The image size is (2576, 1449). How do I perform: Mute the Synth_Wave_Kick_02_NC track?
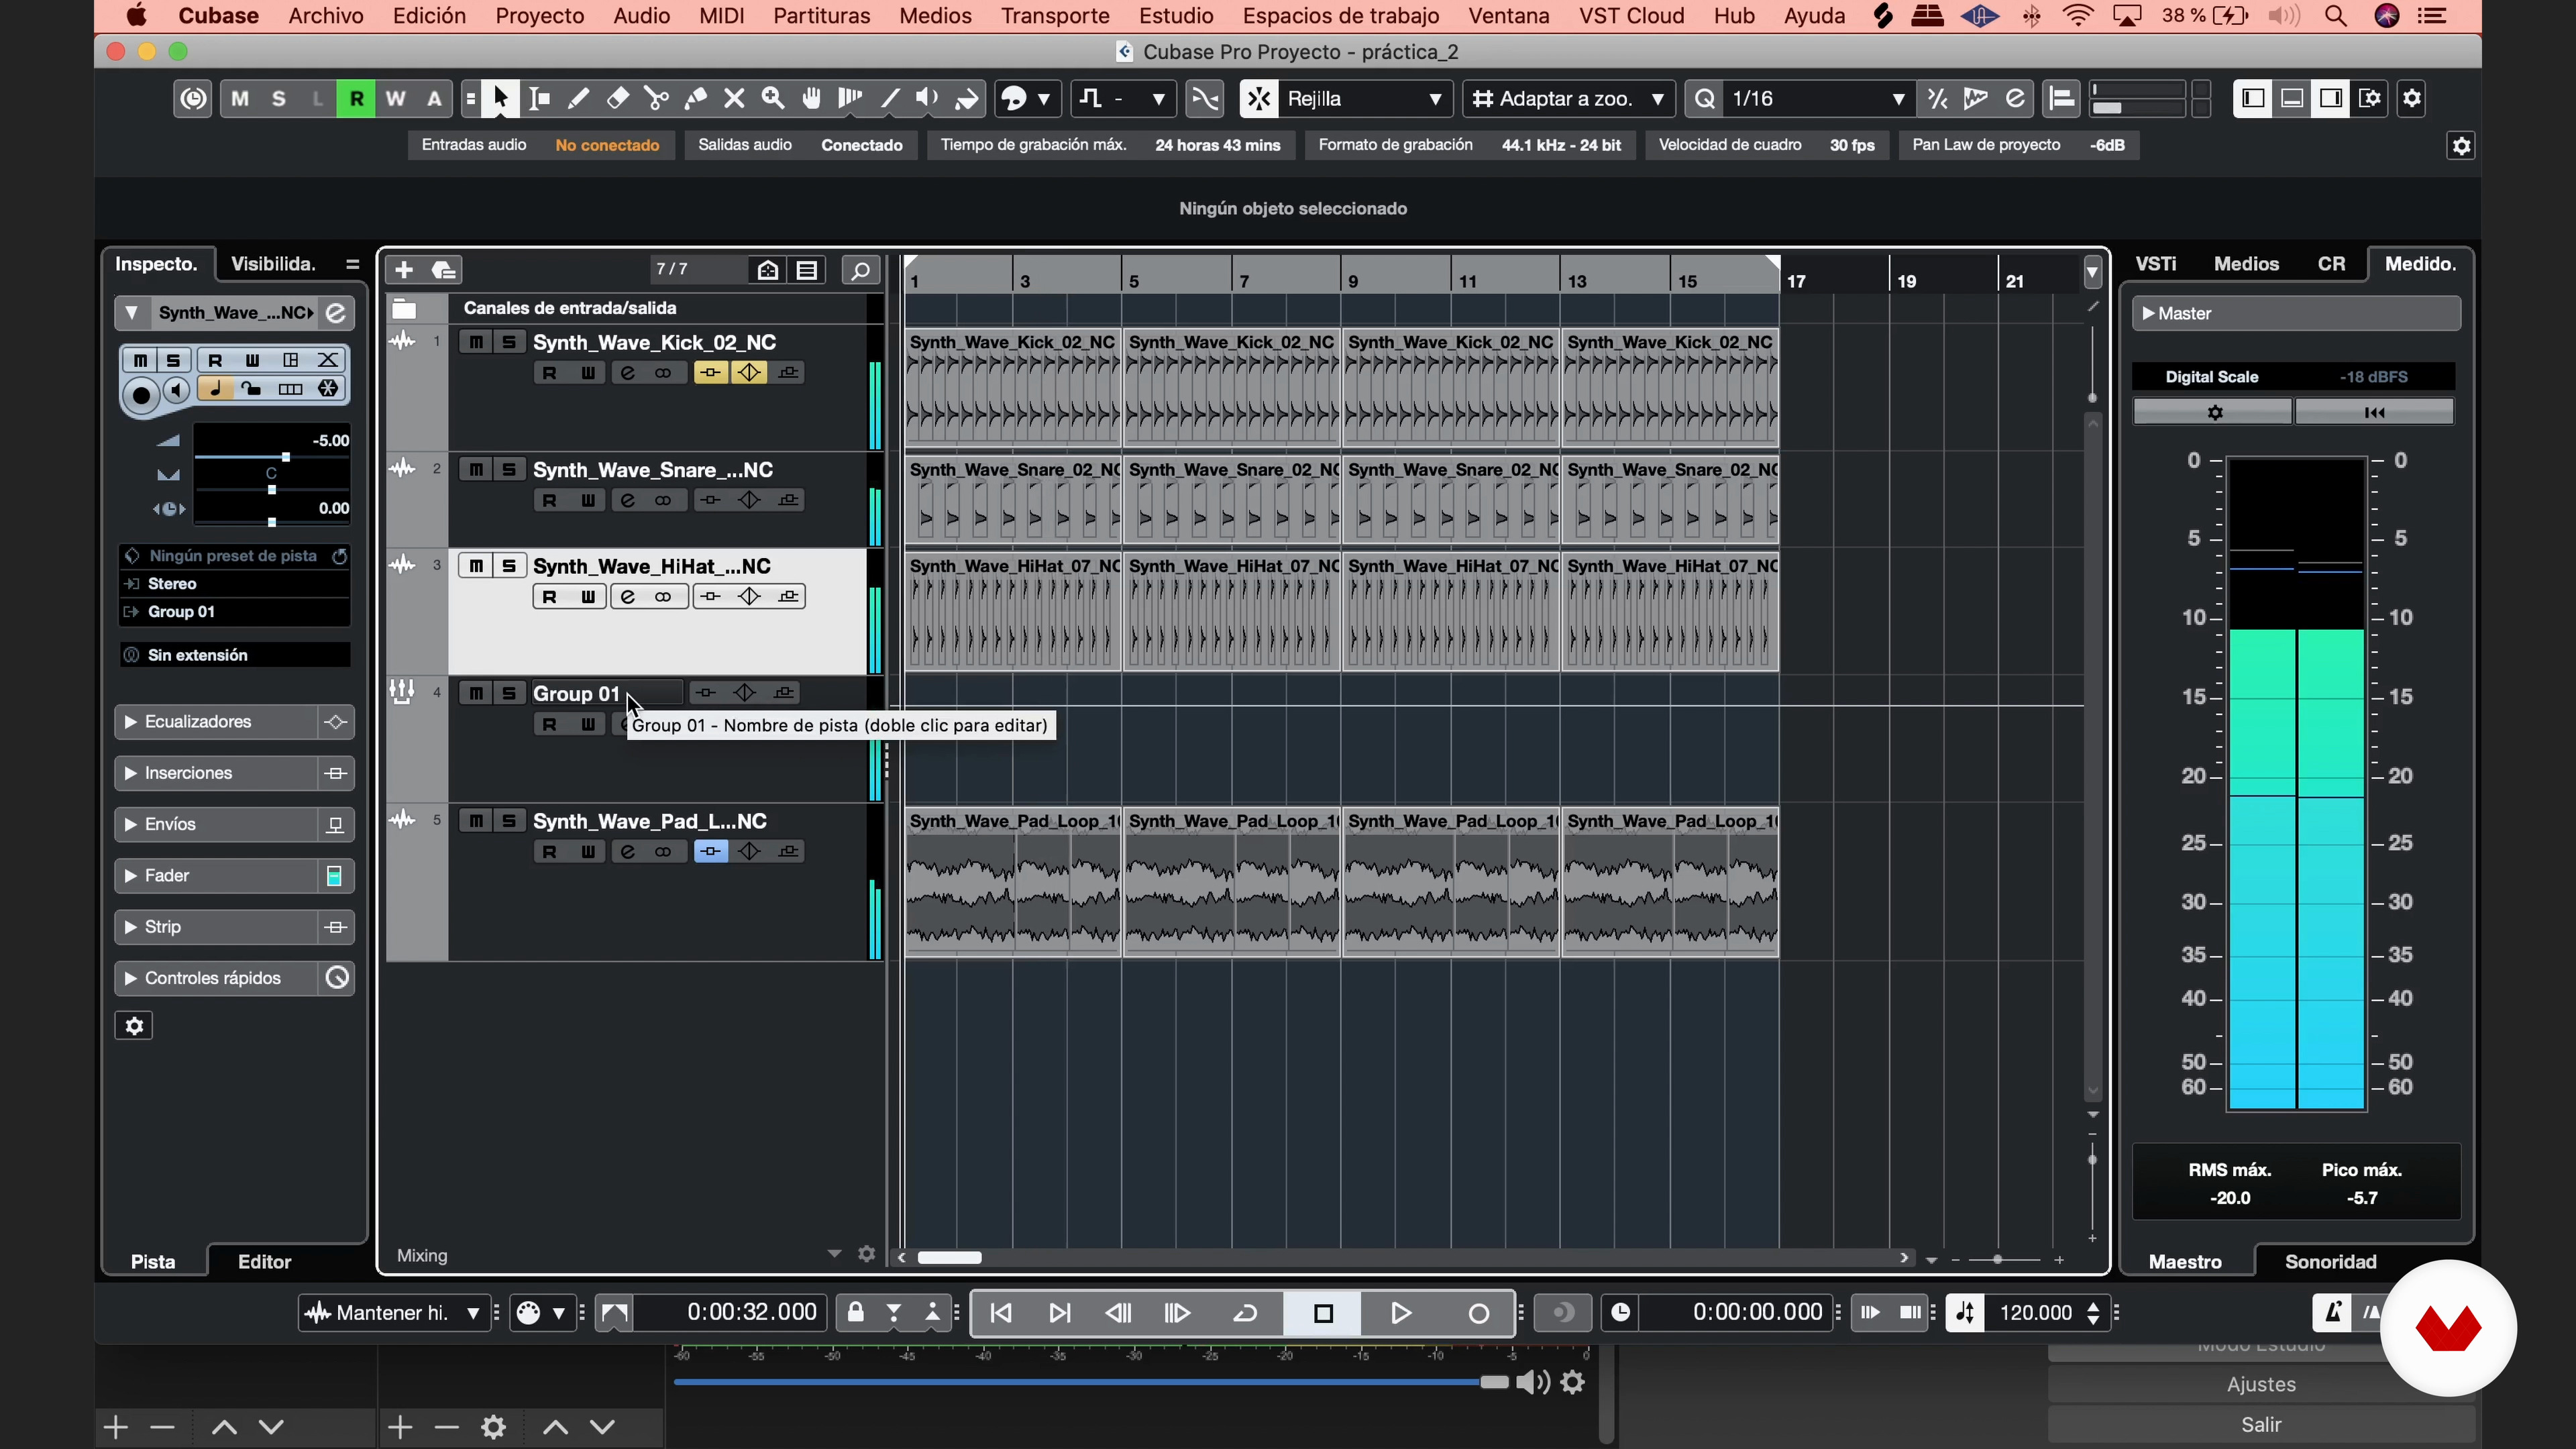(x=476, y=342)
